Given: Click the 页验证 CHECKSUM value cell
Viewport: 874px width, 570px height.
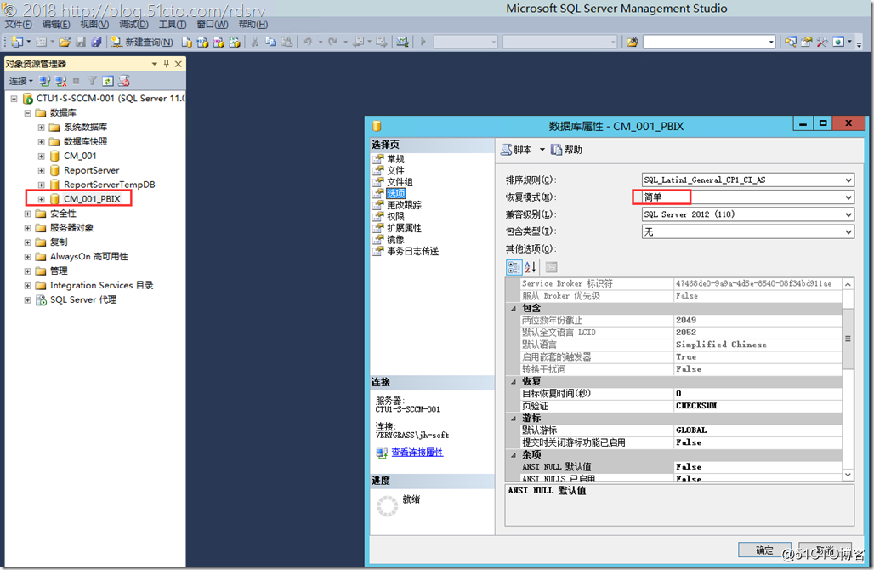Looking at the screenshot, I should coord(758,406).
